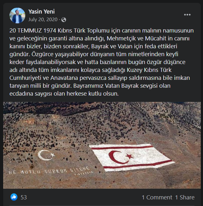Click the final line 'herkese kutlu olsun.'

coord(93,94)
